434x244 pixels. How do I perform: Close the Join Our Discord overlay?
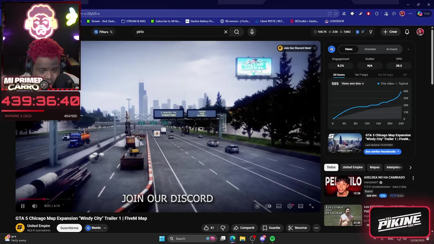pyautogui.click(x=314, y=48)
